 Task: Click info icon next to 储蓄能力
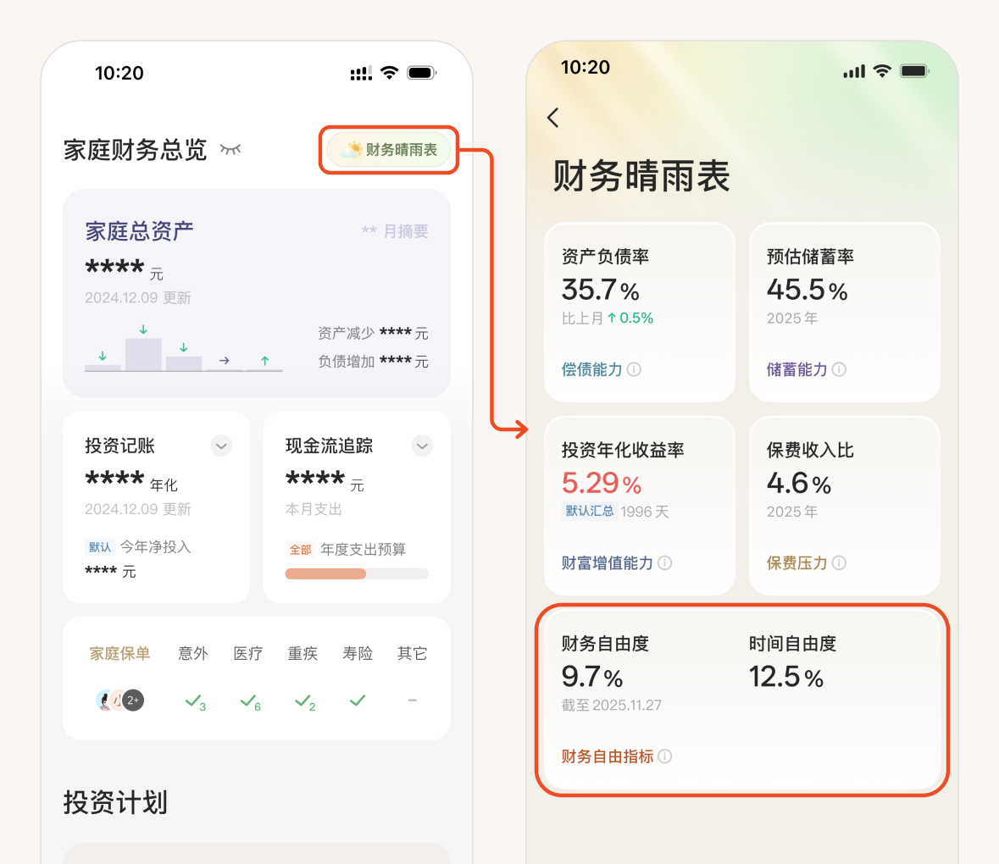839,369
